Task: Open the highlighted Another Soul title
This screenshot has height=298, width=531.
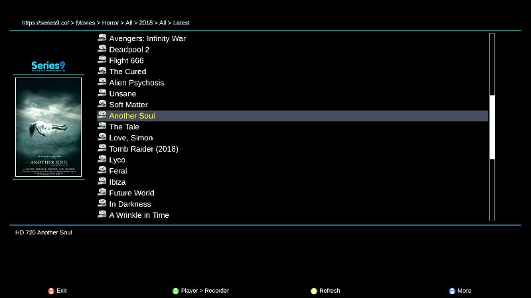Action: point(132,116)
